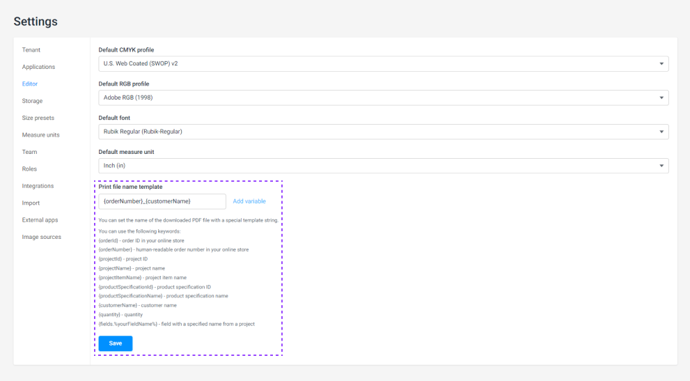The image size is (690, 381).
Task: Go to External apps settings
Action: tap(40, 220)
